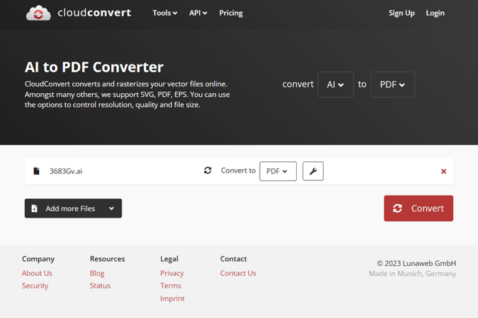Open the PDF target format dropdown in header
Viewport: 478px width, 318px height.
point(393,84)
